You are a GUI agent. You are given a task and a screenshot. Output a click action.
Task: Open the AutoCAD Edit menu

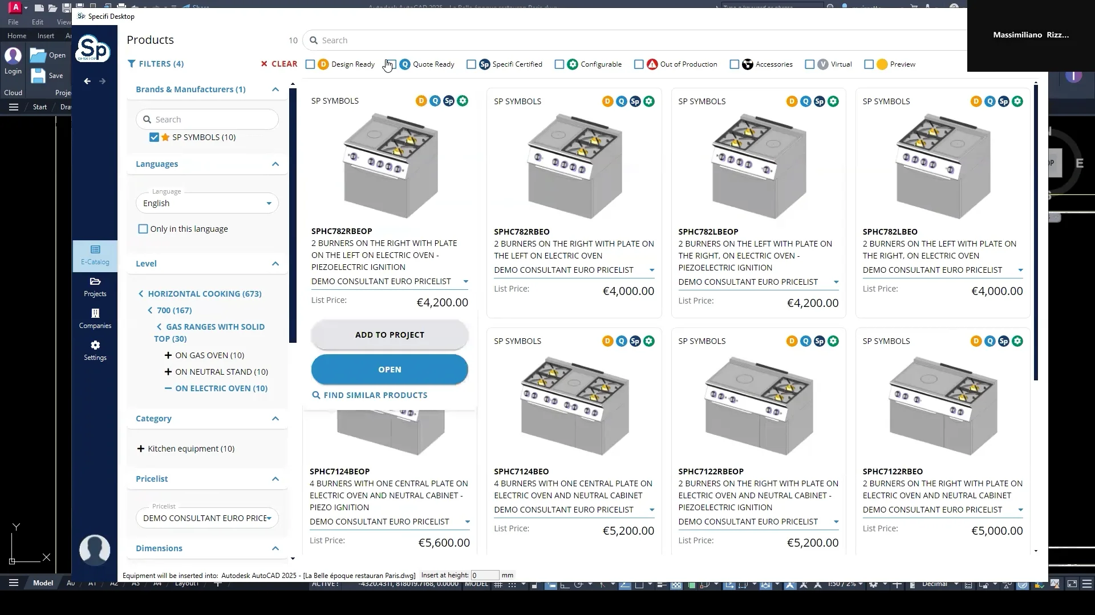click(x=38, y=22)
